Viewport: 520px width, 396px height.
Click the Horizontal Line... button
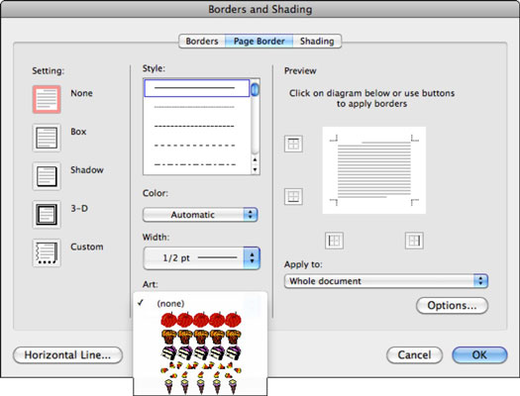tap(67, 354)
